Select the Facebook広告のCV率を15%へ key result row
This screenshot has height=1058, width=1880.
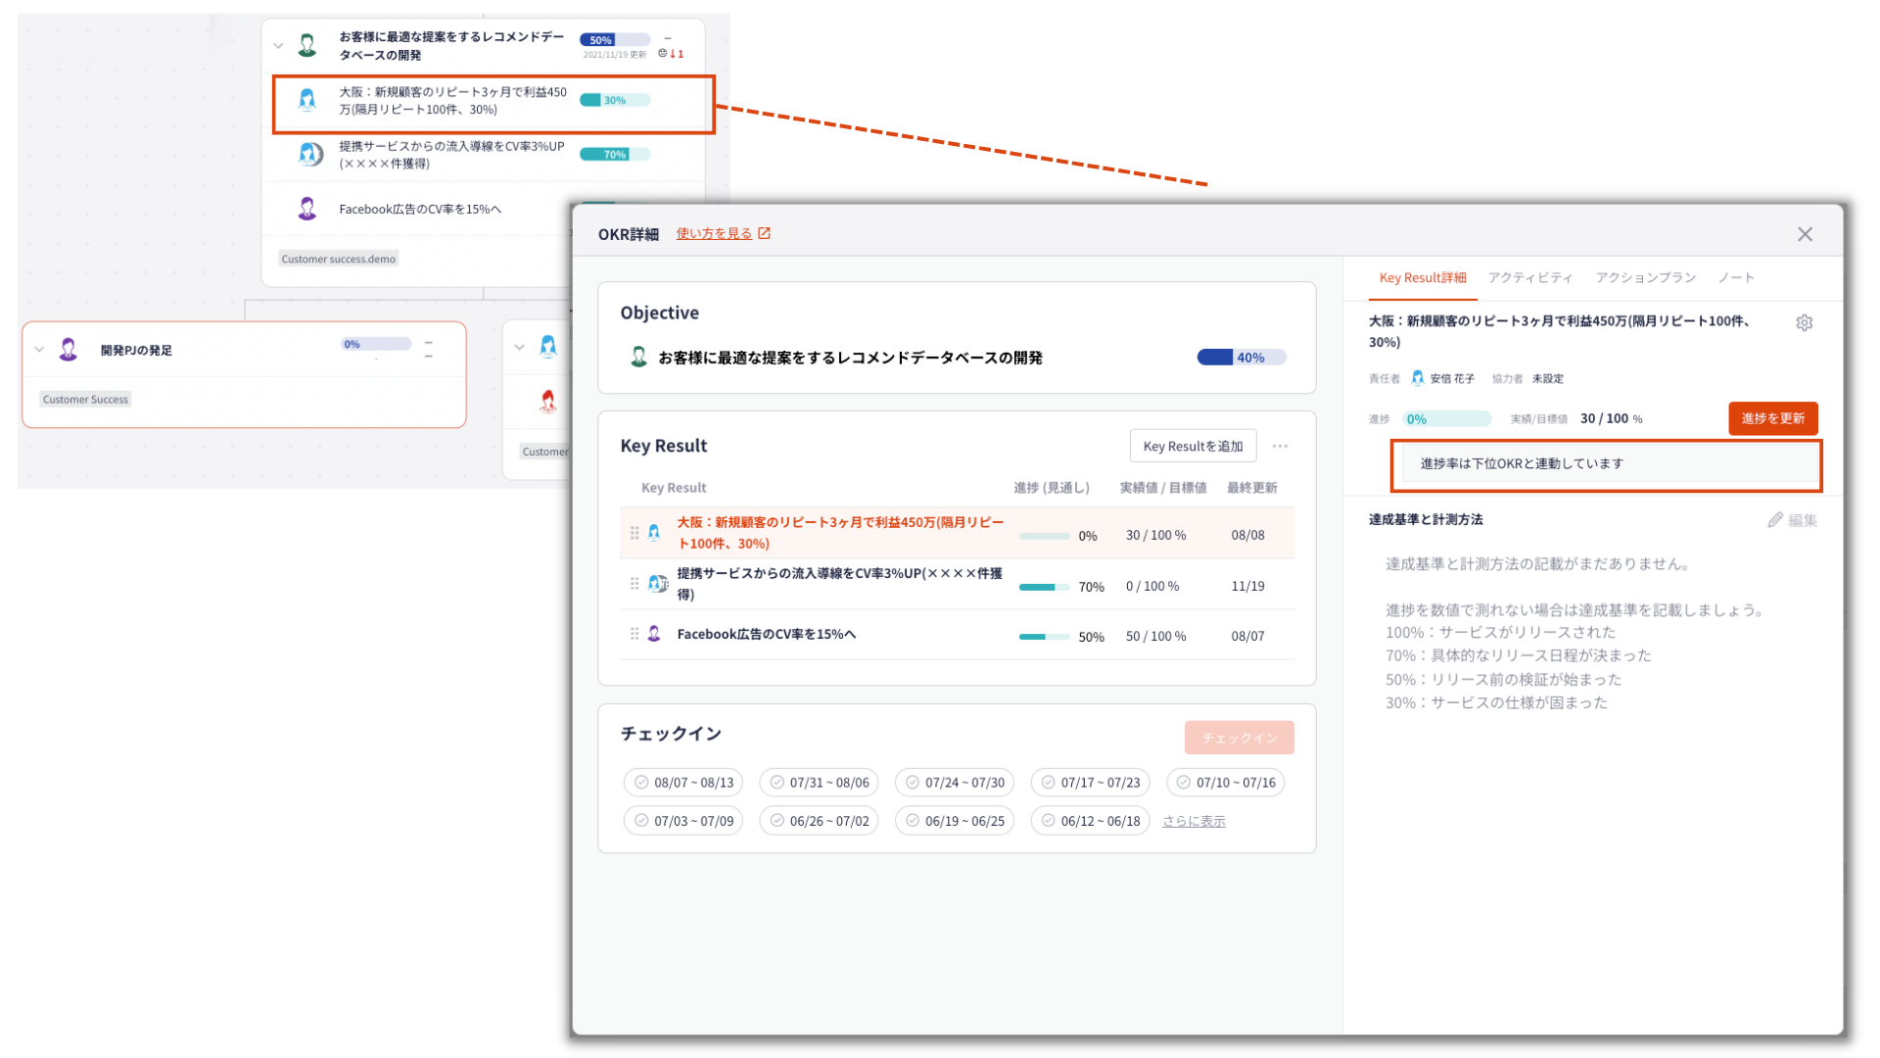[x=957, y=635]
